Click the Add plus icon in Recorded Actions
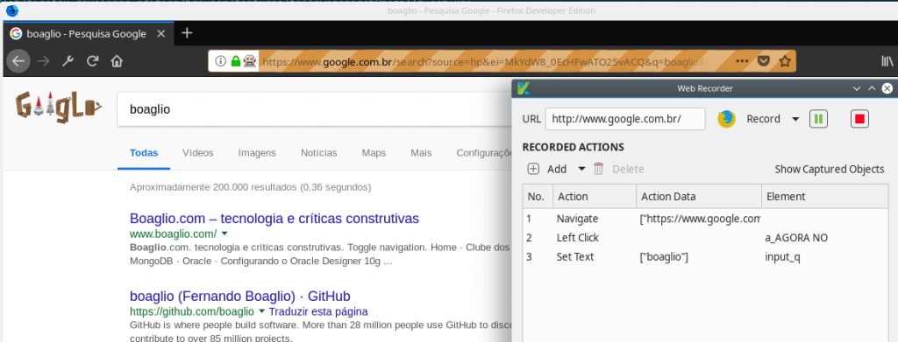This screenshot has height=342, width=898. pyautogui.click(x=533, y=169)
